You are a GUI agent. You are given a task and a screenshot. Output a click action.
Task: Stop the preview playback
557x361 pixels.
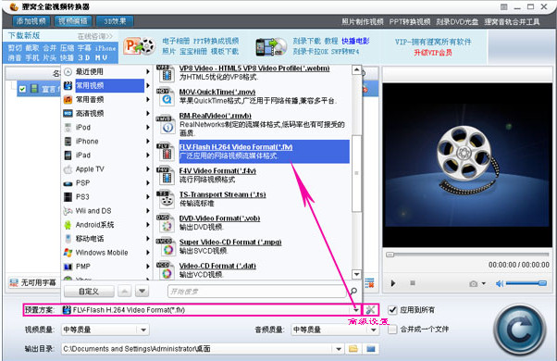[413, 283]
